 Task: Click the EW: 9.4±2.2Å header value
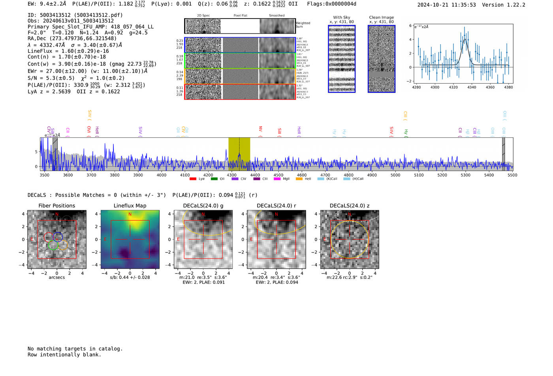[x=47, y=4]
